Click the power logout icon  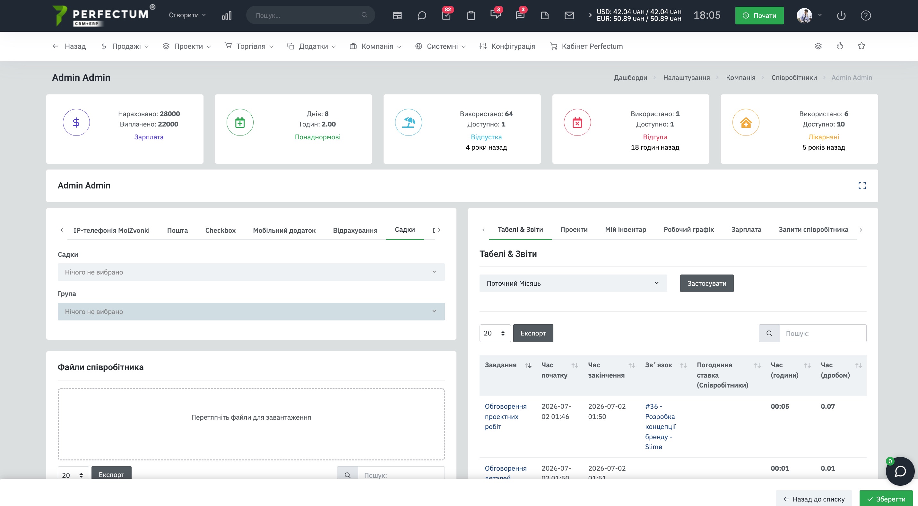click(x=841, y=15)
